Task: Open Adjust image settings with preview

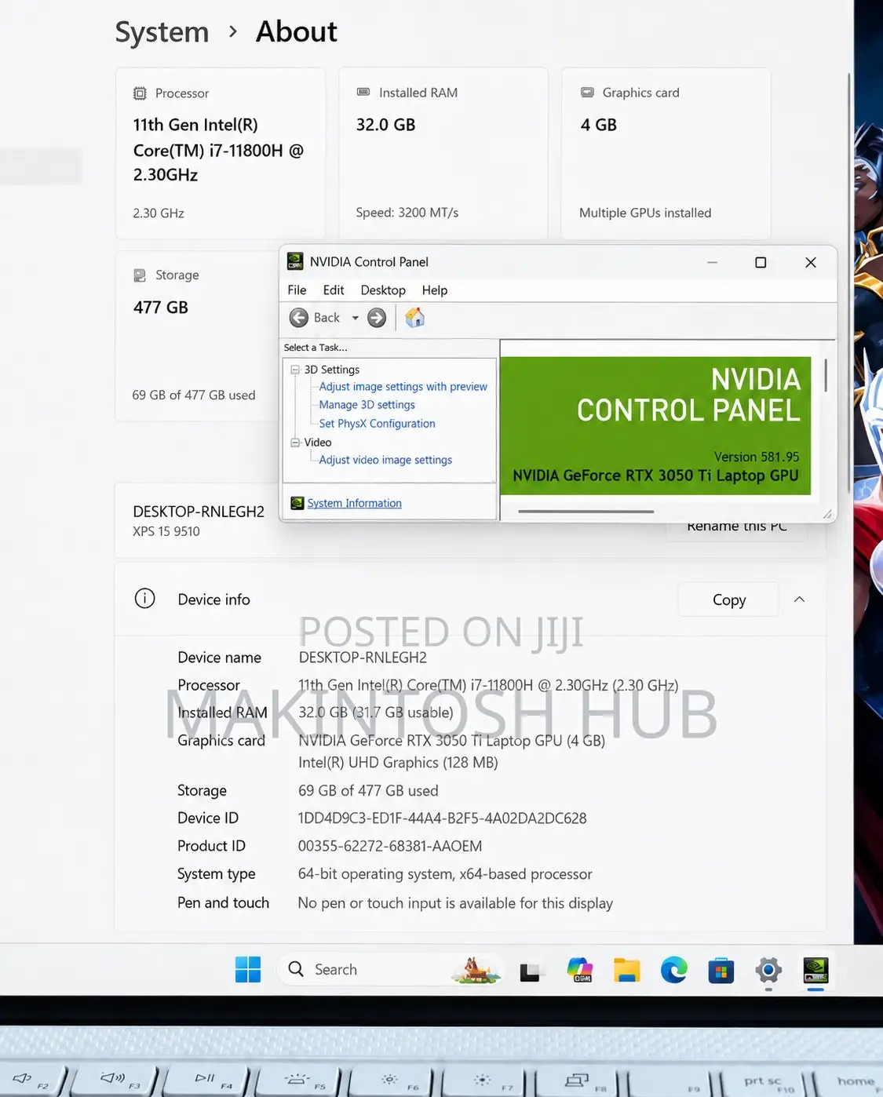Action: (x=403, y=387)
